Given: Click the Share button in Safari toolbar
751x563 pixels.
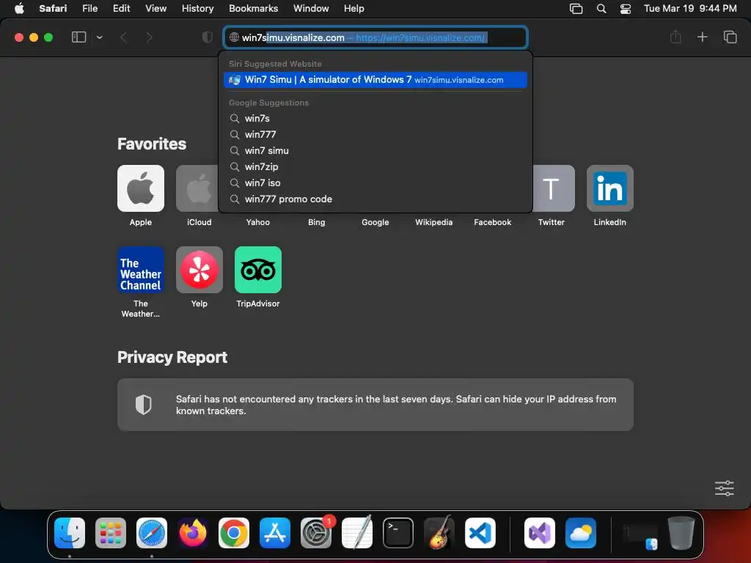Looking at the screenshot, I should pos(675,37).
